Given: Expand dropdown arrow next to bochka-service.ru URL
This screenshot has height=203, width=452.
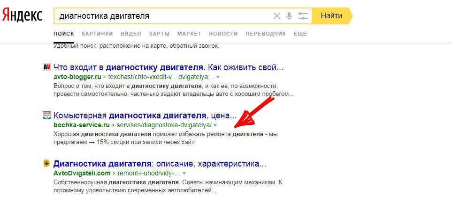Looking at the screenshot, I should coord(215,125).
